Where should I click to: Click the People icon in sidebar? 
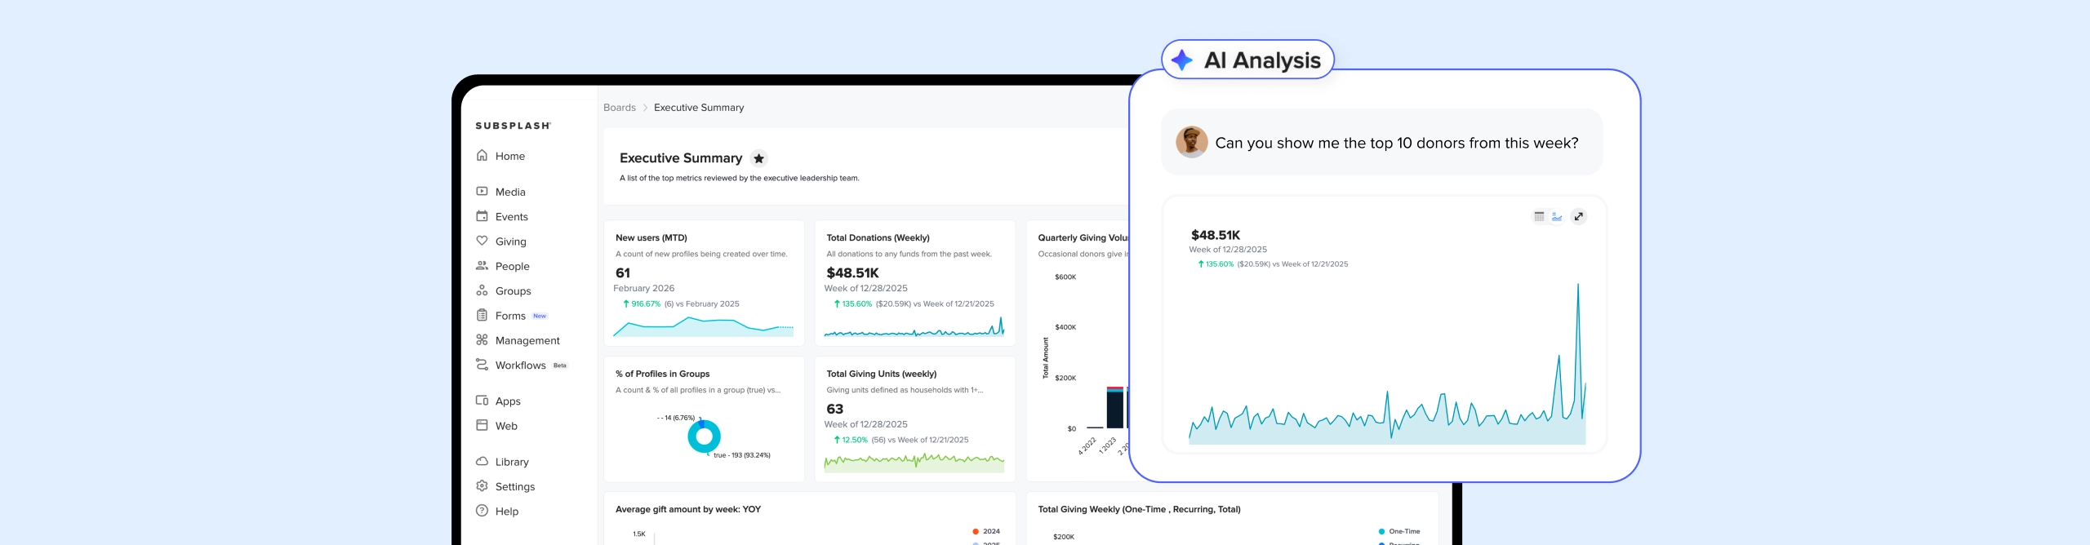click(482, 266)
